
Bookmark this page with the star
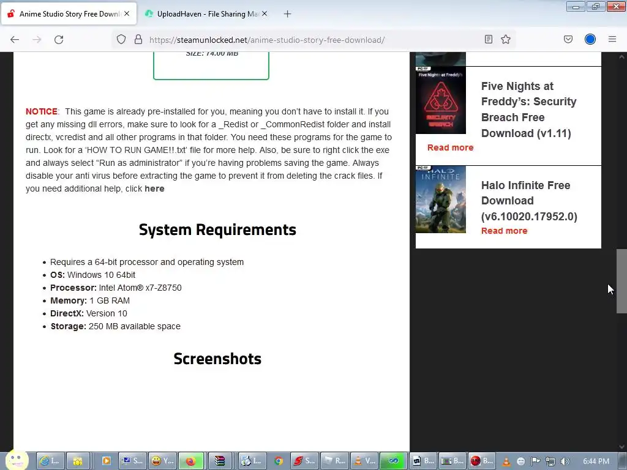click(506, 39)
